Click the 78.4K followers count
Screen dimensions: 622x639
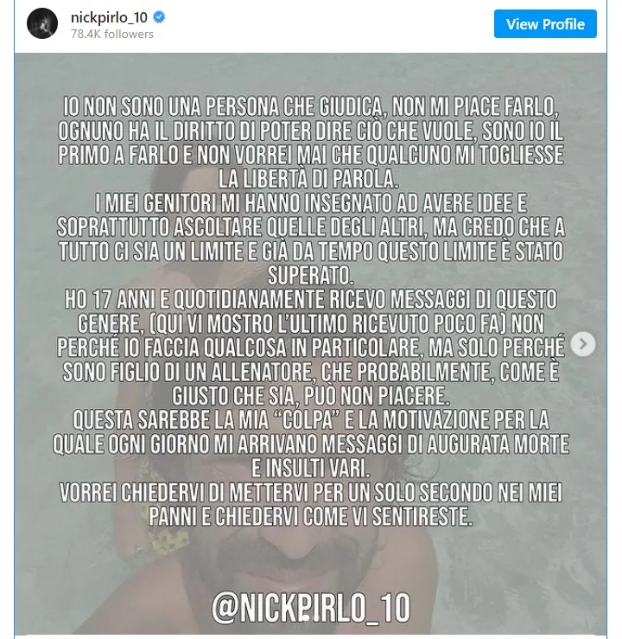tap(112, 34)
